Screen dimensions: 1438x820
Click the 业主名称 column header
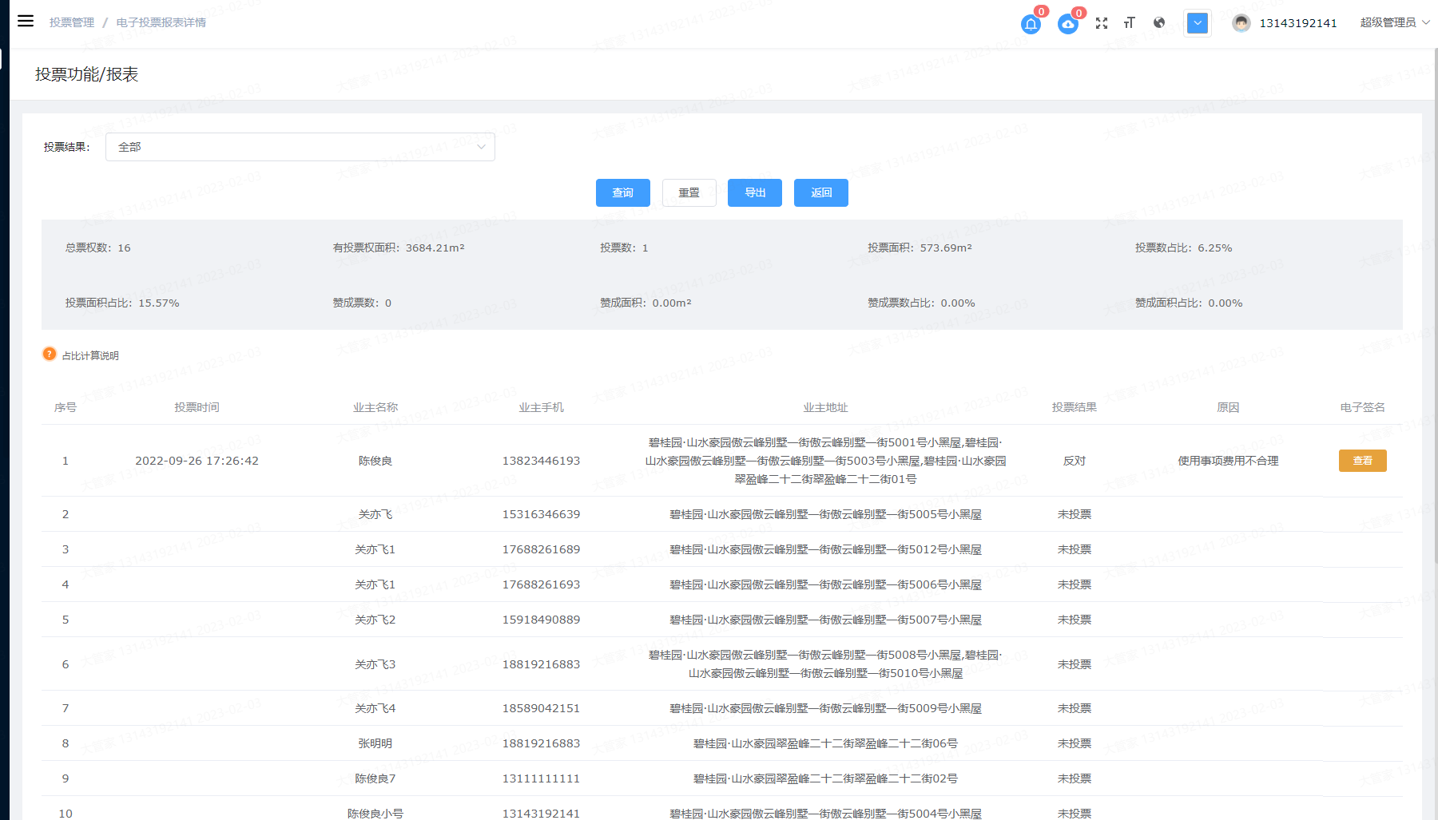click(x=375, y=407)
